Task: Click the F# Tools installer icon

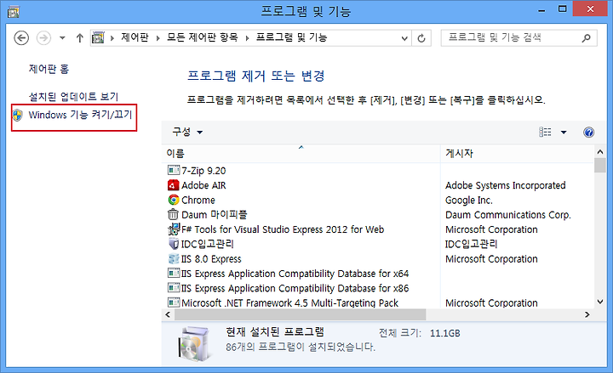Action: click(x=174, y=229)
